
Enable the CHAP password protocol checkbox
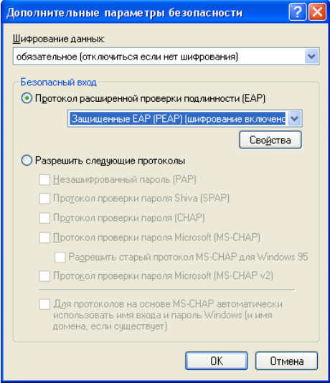point(44,218)
